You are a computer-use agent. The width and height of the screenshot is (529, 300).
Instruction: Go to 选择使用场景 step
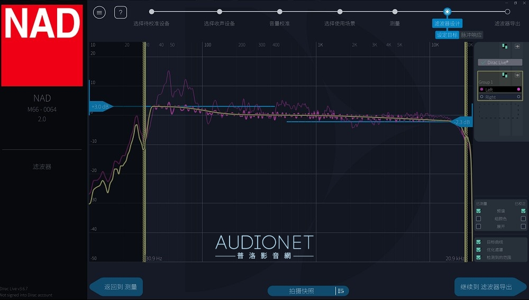pos(340,12)
